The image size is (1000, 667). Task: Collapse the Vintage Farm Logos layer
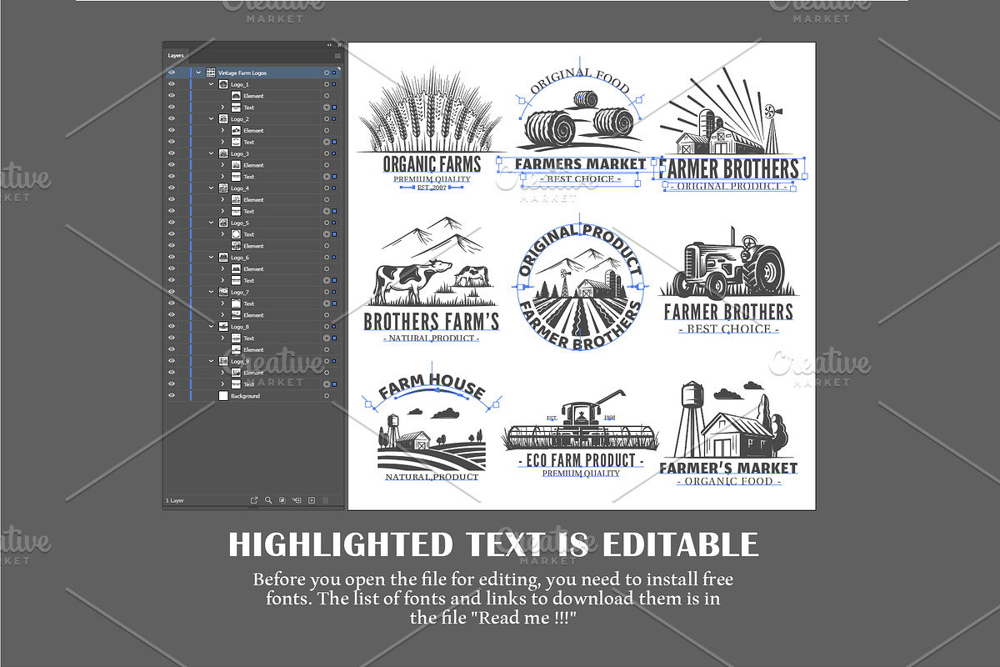coord(198,73)
